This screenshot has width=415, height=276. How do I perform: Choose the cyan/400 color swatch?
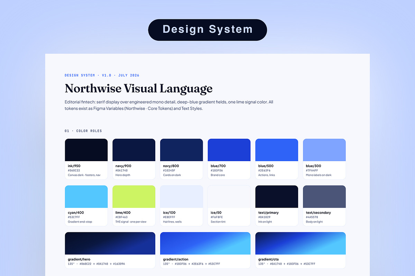tap(86, 206)
